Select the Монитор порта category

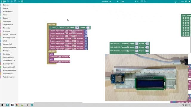tap(9, 38)
